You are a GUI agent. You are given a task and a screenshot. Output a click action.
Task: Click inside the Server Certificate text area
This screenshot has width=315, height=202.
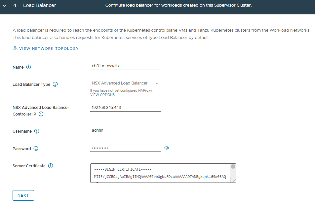coord(160,173)
